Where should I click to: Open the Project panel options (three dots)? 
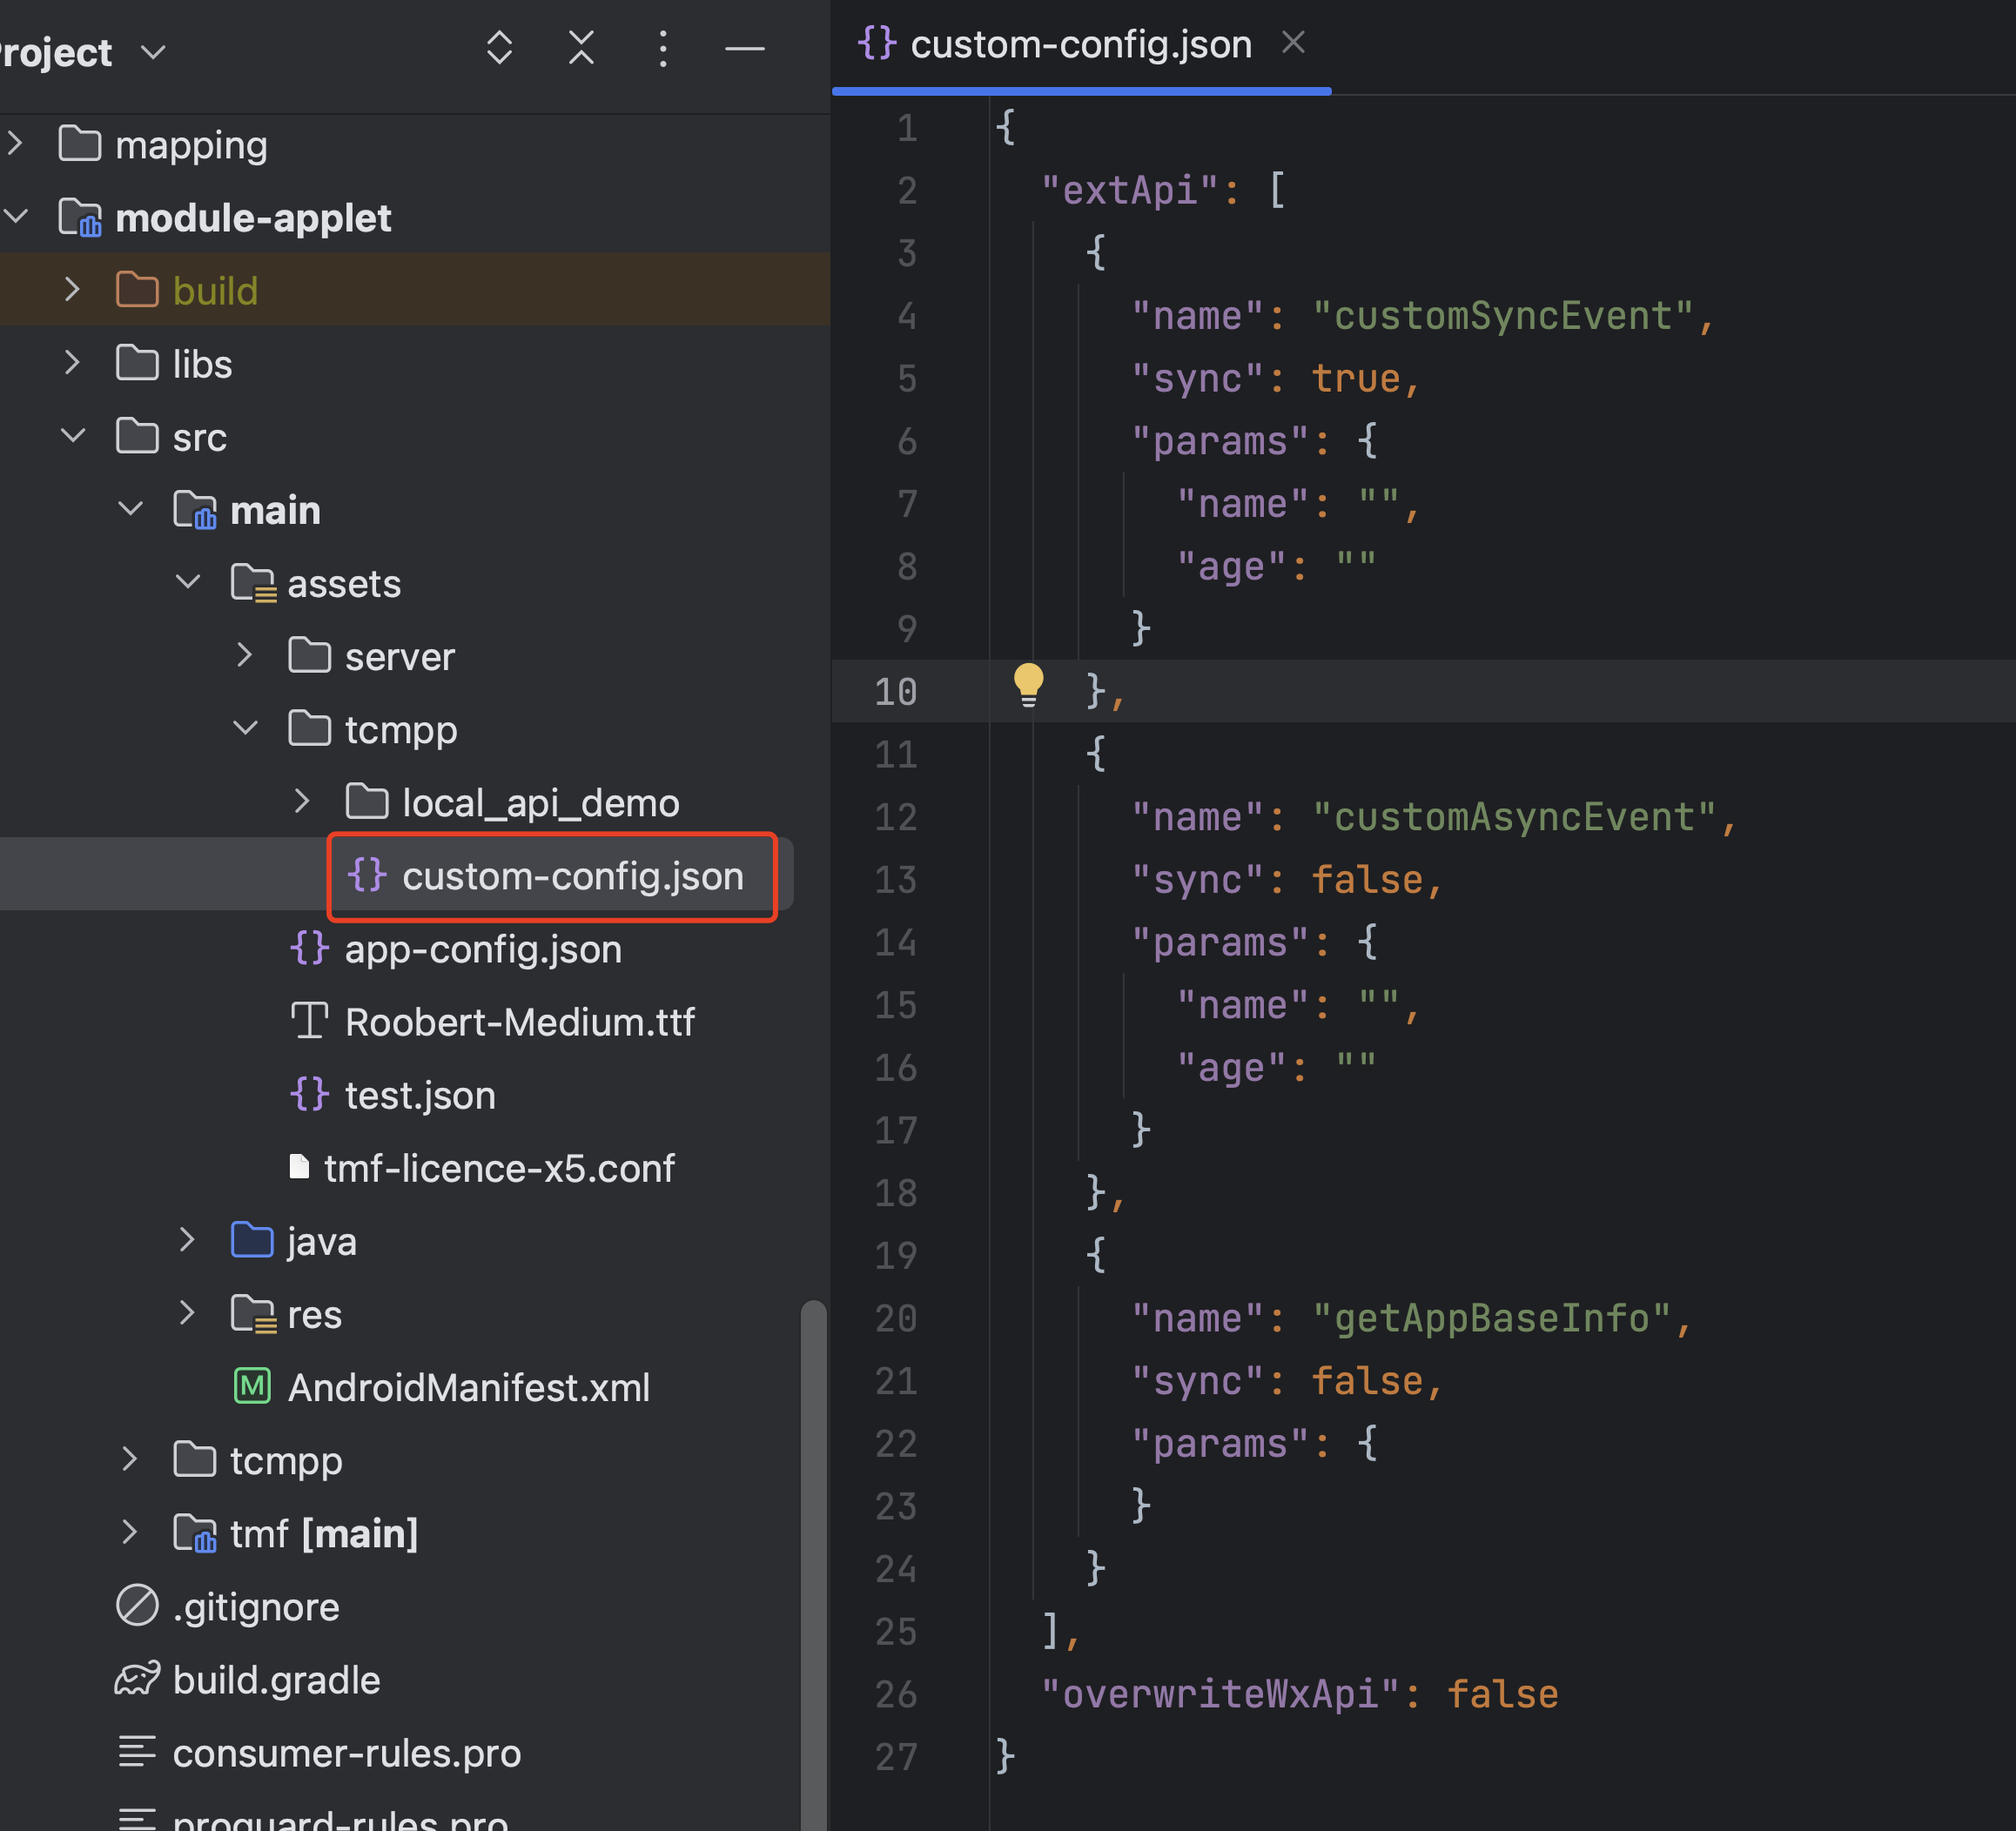[662, 48]
